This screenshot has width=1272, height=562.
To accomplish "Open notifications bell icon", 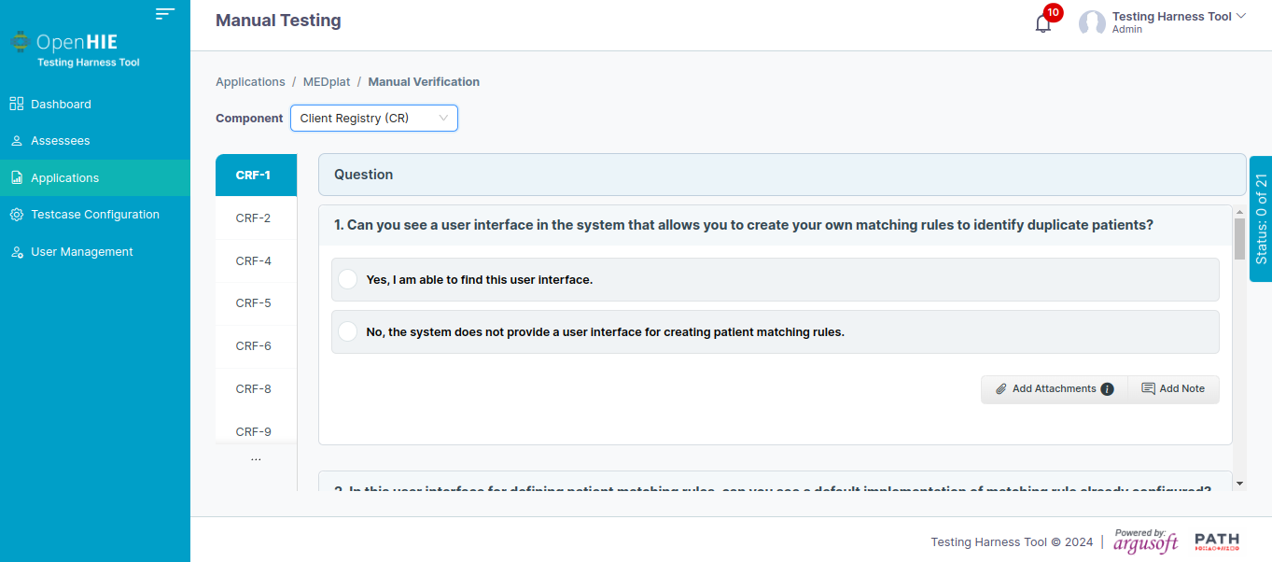I will (1043, 23).
